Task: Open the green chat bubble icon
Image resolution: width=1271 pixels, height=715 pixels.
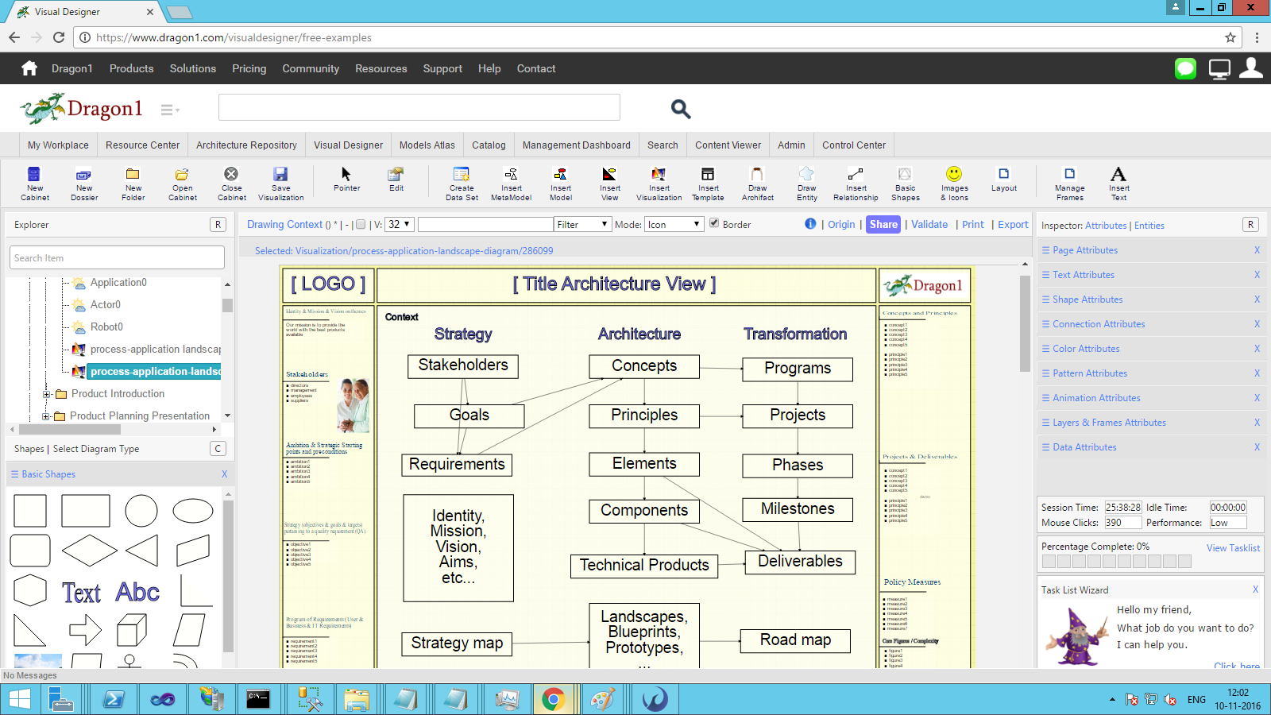Action: pos(1185,68)
